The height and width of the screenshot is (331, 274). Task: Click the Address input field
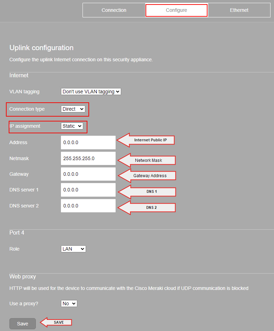pyautogui.click(x=88, y=142)
